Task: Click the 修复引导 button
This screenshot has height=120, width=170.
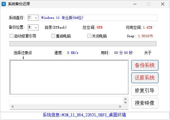Action: click(145, 90)
